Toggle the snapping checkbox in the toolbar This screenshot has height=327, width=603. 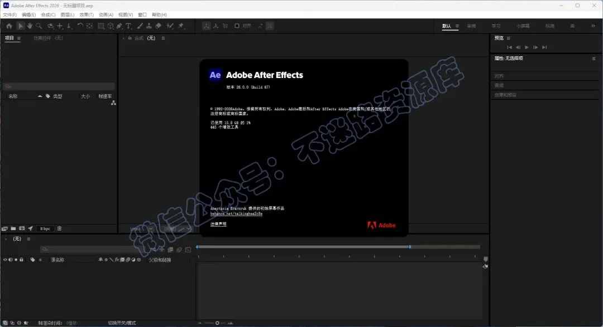coord(237,26)
